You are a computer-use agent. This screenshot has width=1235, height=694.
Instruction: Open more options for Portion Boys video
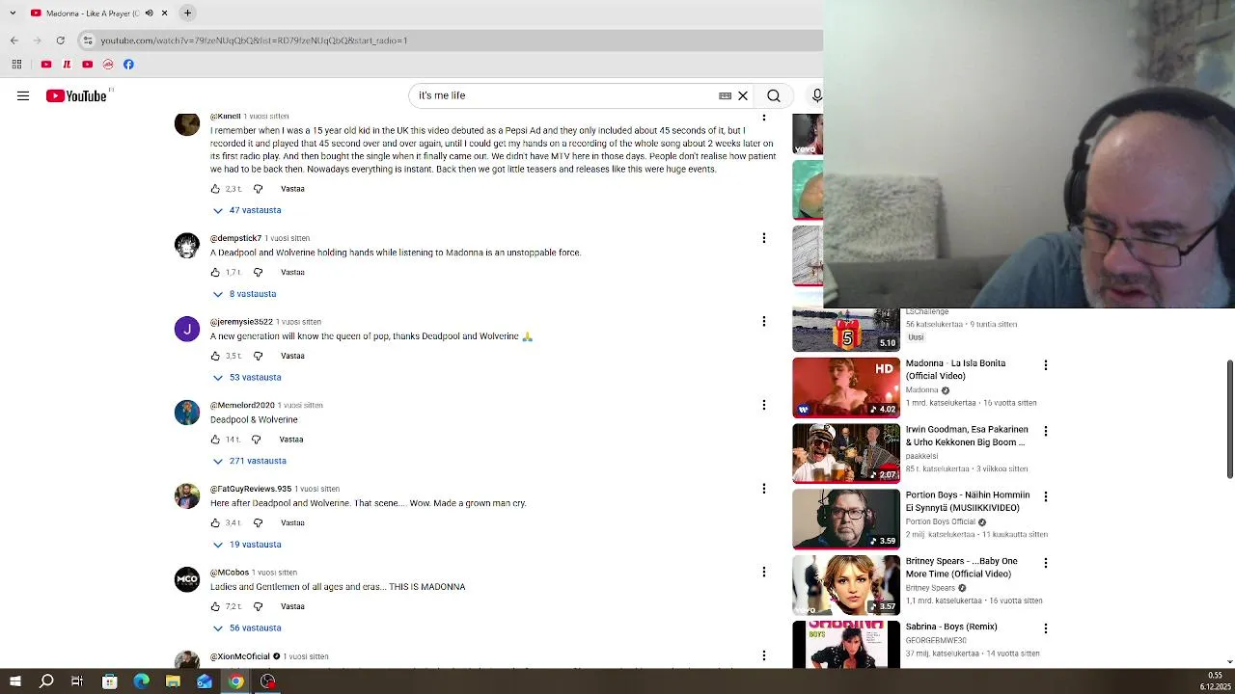pos(1046,496)
